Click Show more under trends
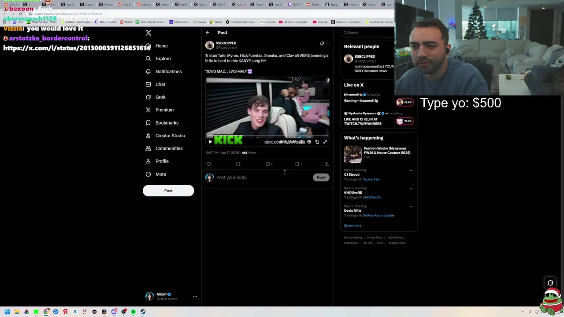Screen dimensions: 564x317 pos(352,225)
